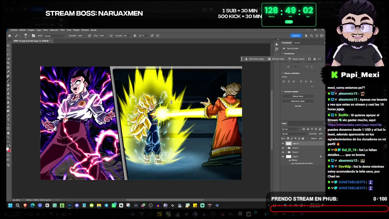The height and width of the screenshot is (219, 389).
Task: Open the History panel icon
Action: [x=277, y=49]
